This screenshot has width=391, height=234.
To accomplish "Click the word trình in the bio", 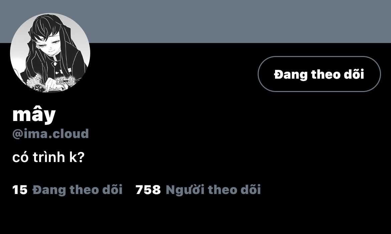I will [x=49, y=157].
